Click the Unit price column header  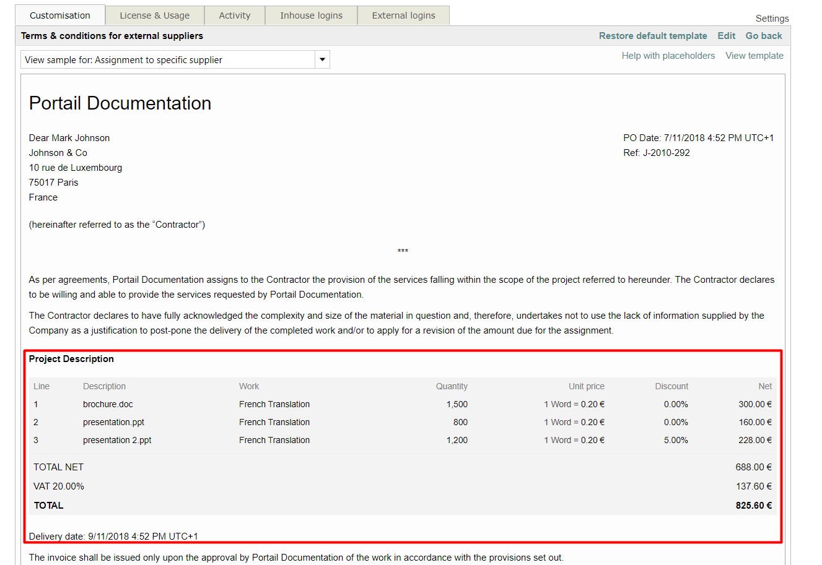(x=586, y=386)
